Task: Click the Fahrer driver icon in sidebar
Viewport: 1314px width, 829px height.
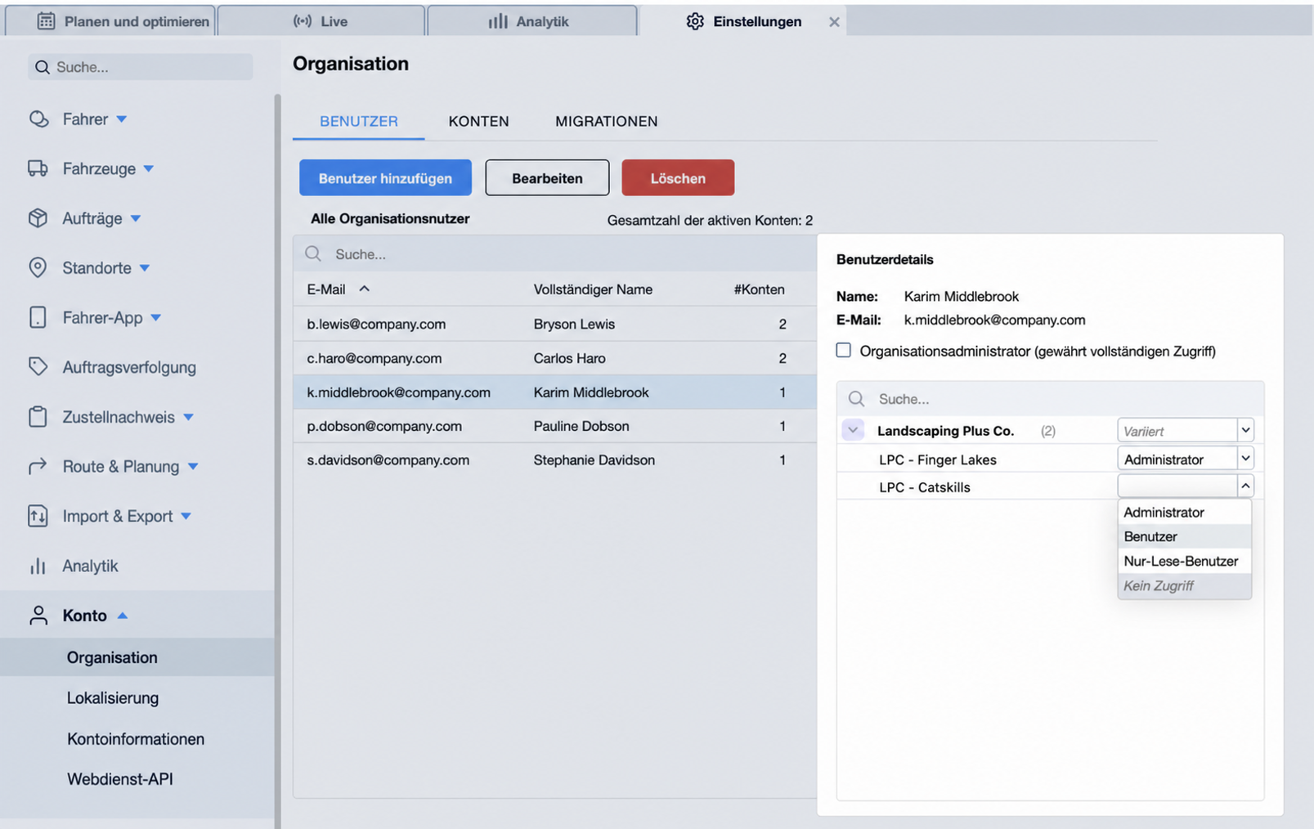Action: point(38,119)
